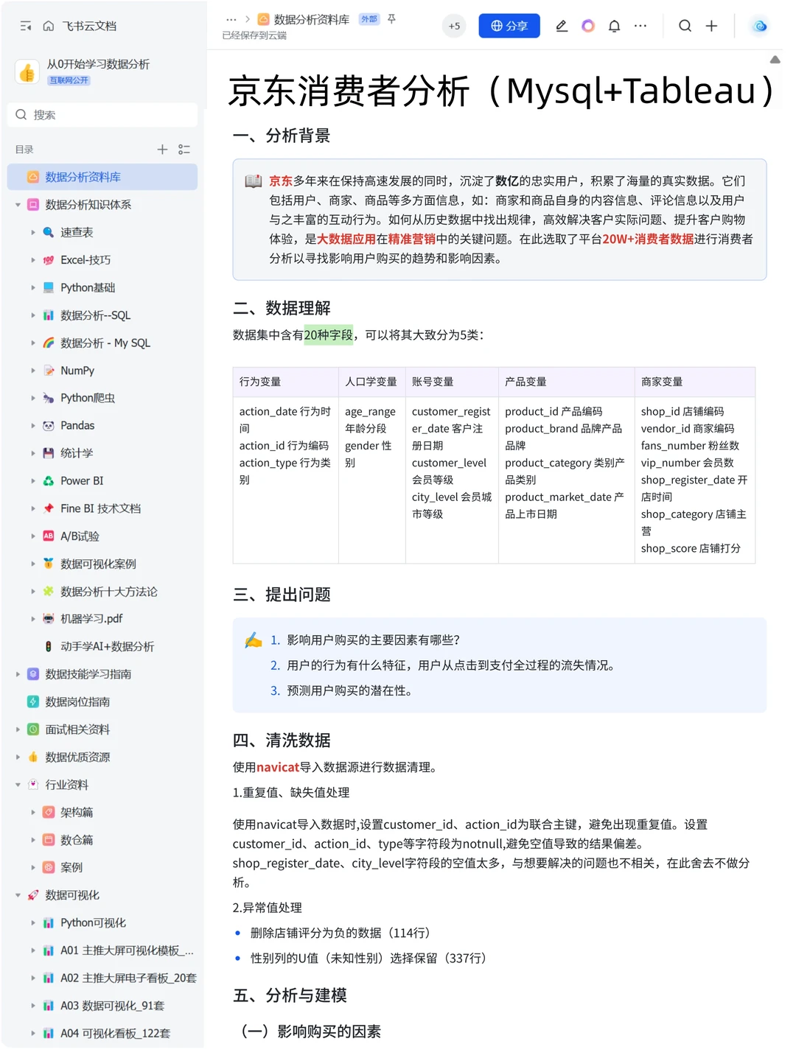Pin the document with the pin icon
The height and width of the screenshot is (1061, 796).
[392, 19]
